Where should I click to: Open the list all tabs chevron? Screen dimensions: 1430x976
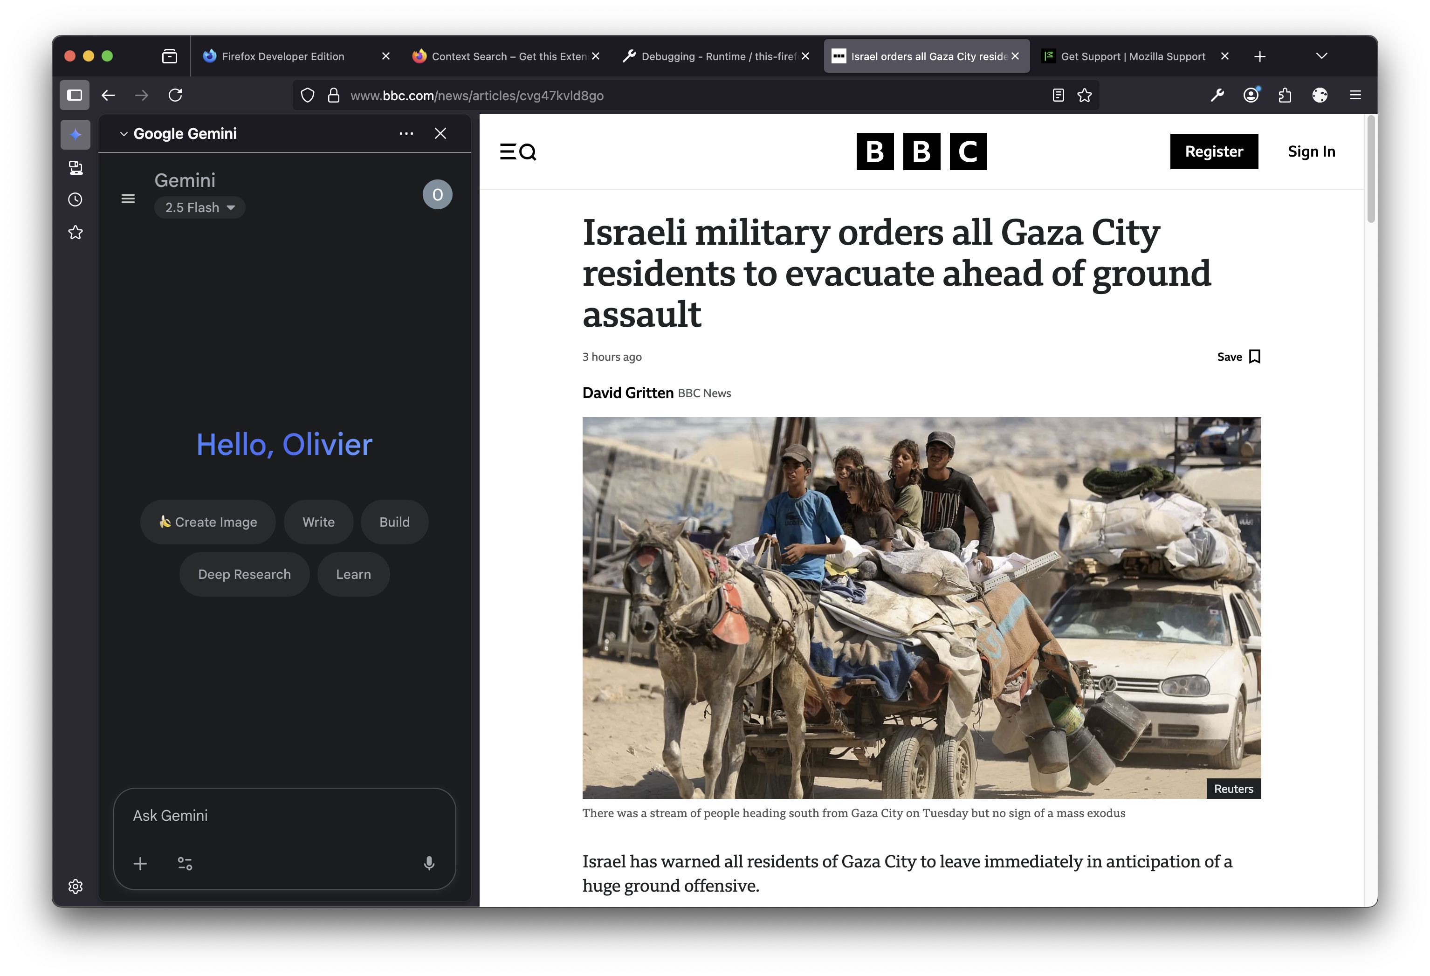click(x=1321, y=56)
